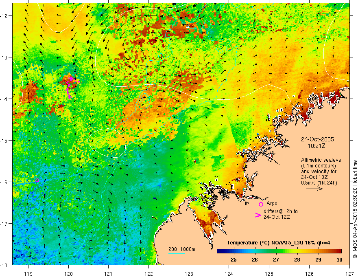Click the '0.5m/s (1kt 24h)' text
This screenshot has width=358, height=277.
[319, 183]
